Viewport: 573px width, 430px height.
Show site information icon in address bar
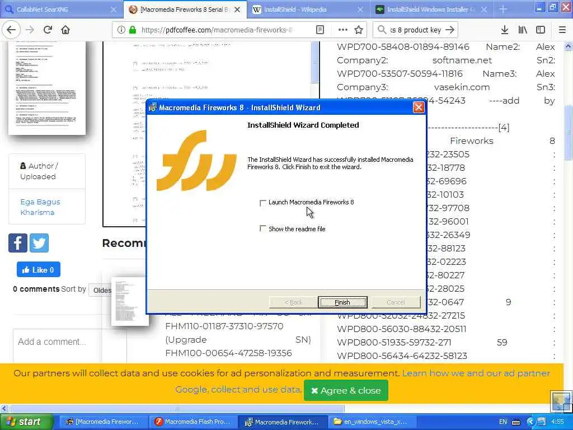(121, 30)
